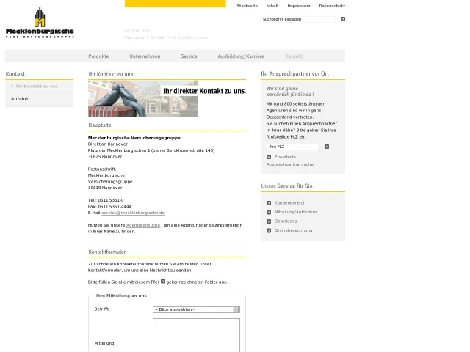Image resolution: width=470 pixels, height=352 pixels.
Task: Click arrow icon beside Onlineberechnung
Action: coord(269,230)
